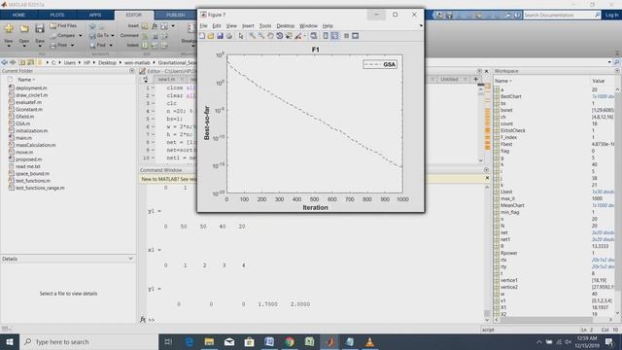Select the Users folder in the address path
The height and width of the screenshot is (350, 622).
(69, 62)
